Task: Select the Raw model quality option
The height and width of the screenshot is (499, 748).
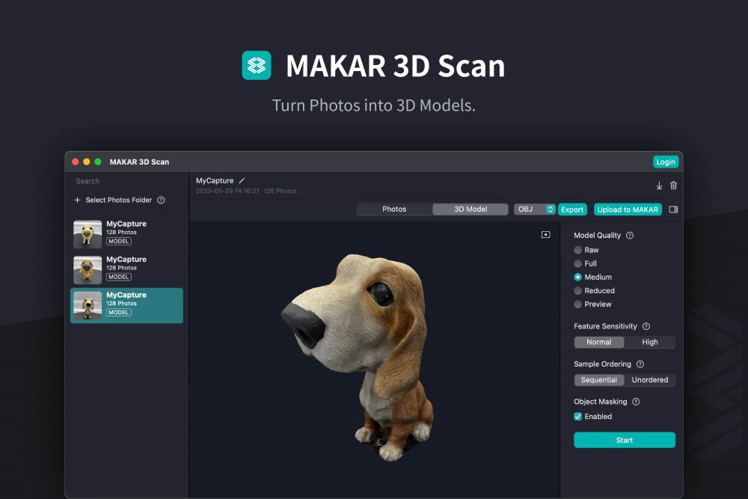Action: pos(577,250)
